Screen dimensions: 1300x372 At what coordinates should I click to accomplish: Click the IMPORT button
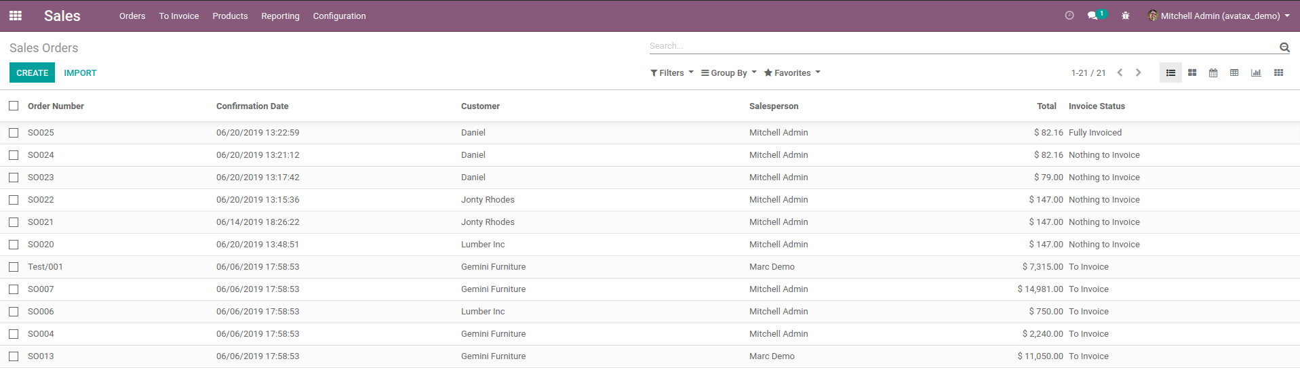tap(80, 73)
